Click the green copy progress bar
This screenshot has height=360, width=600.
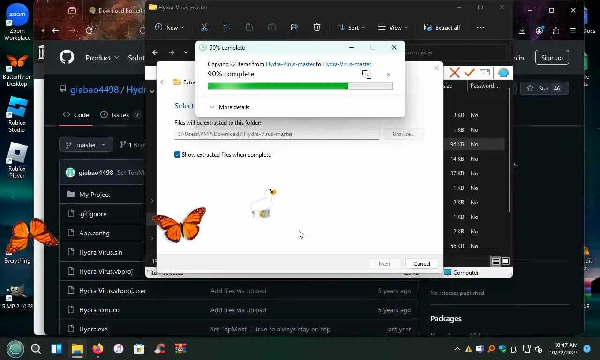[300, 86]
